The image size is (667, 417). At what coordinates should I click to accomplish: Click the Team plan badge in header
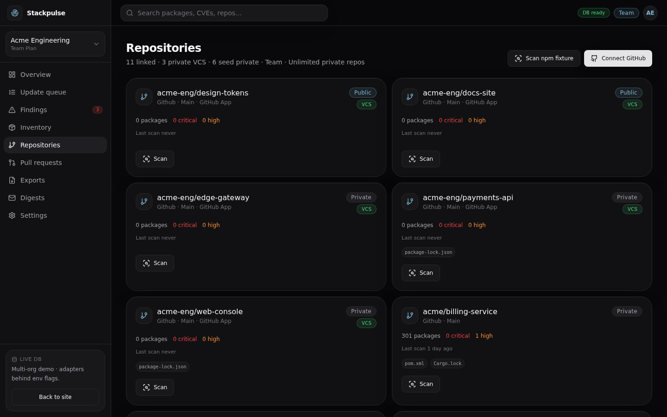coord(626,13)
